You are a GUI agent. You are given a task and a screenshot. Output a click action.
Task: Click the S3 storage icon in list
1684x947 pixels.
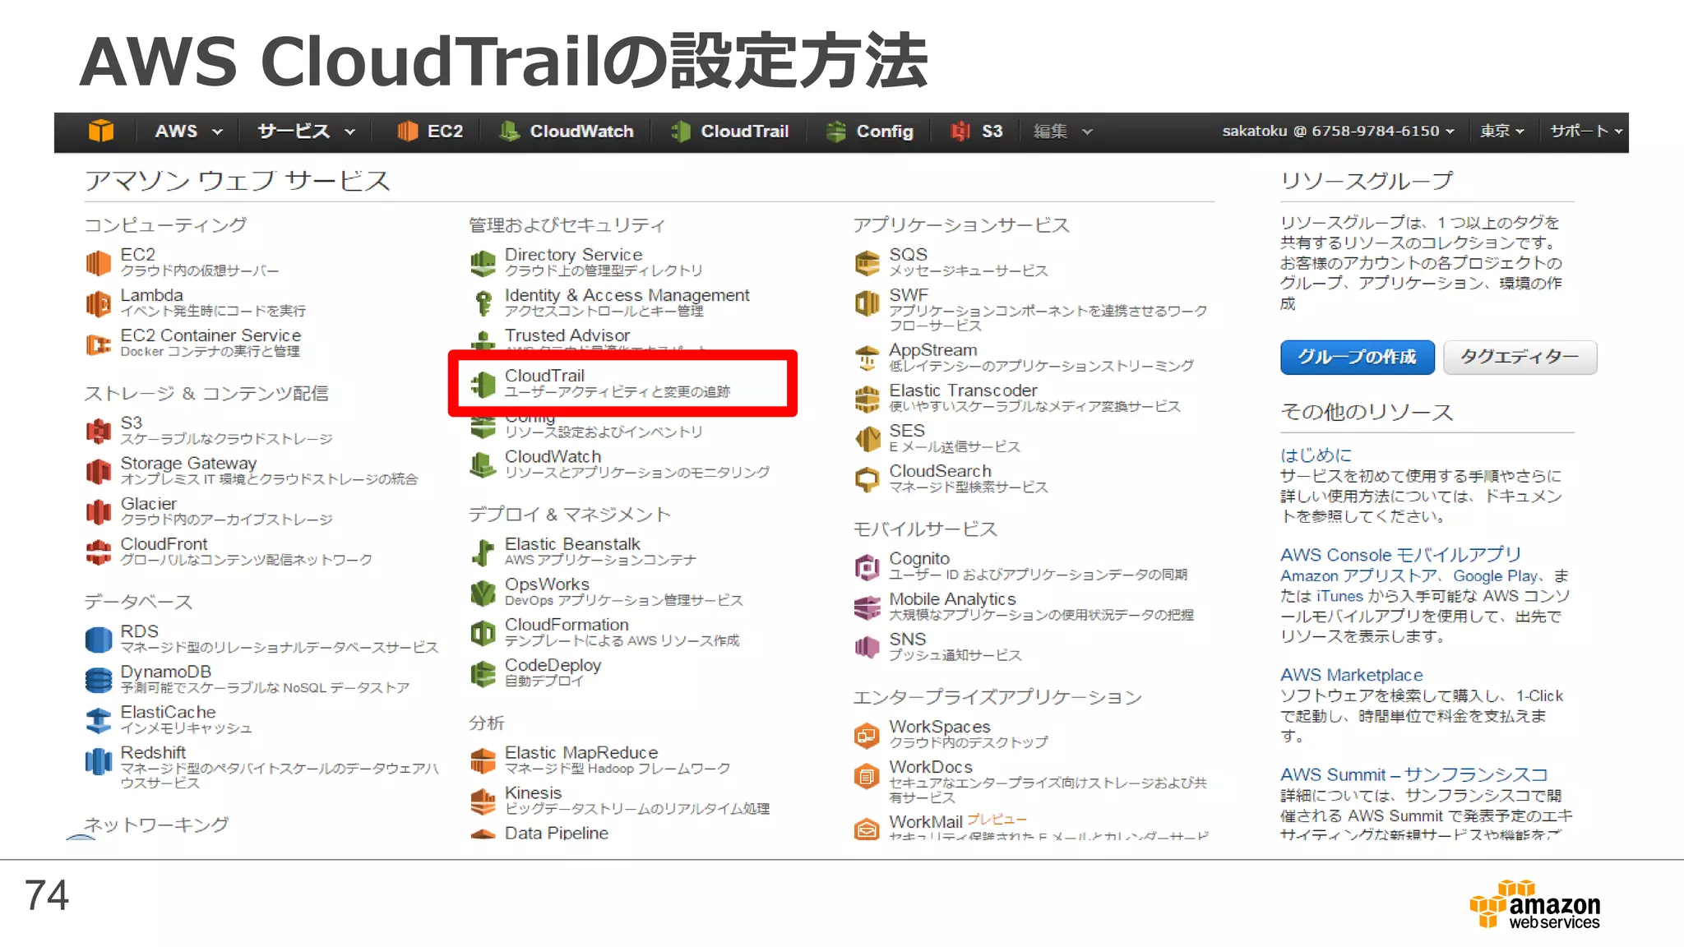click(x=99, y=430)
